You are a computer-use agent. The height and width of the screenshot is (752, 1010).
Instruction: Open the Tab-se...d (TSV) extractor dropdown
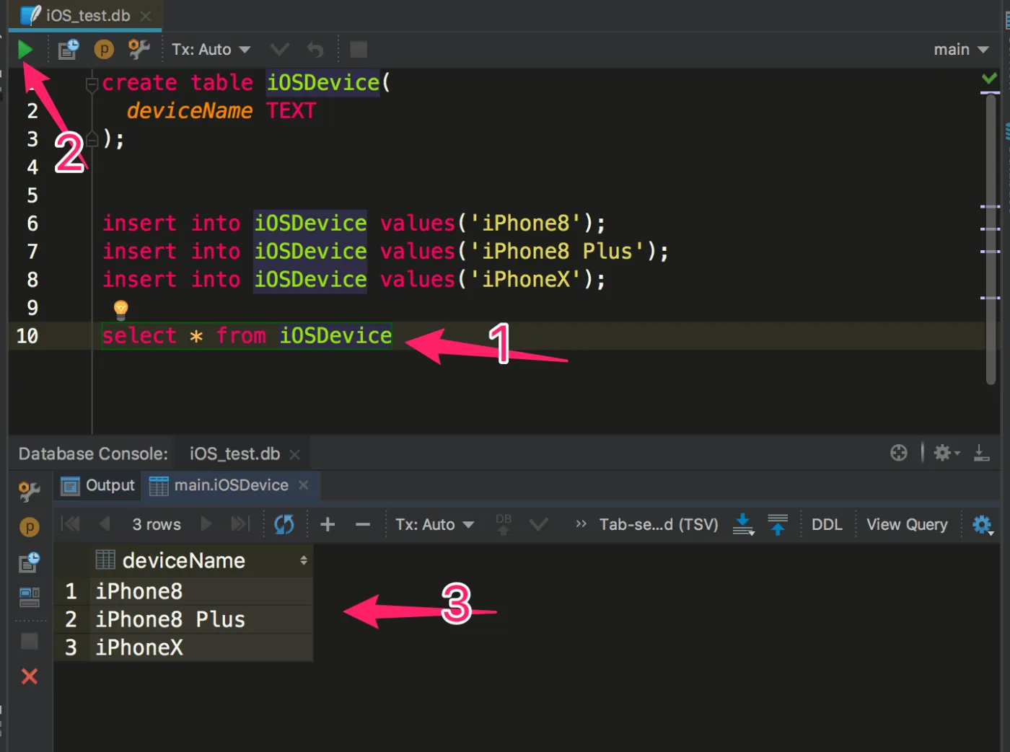click(x=658, y=524)
